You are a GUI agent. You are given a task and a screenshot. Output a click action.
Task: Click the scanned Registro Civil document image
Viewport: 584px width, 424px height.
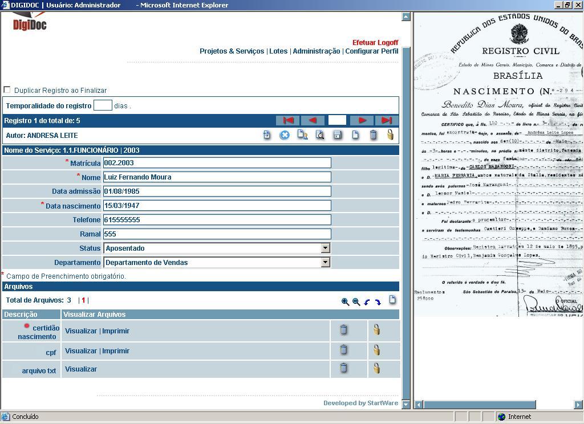coord(498,165)
